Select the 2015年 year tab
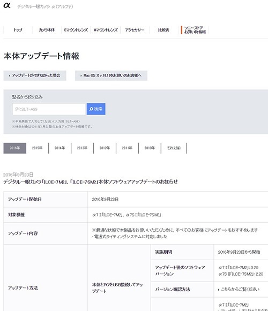The width and height of the screenshot is (268, 311). [x=37, y=148]
